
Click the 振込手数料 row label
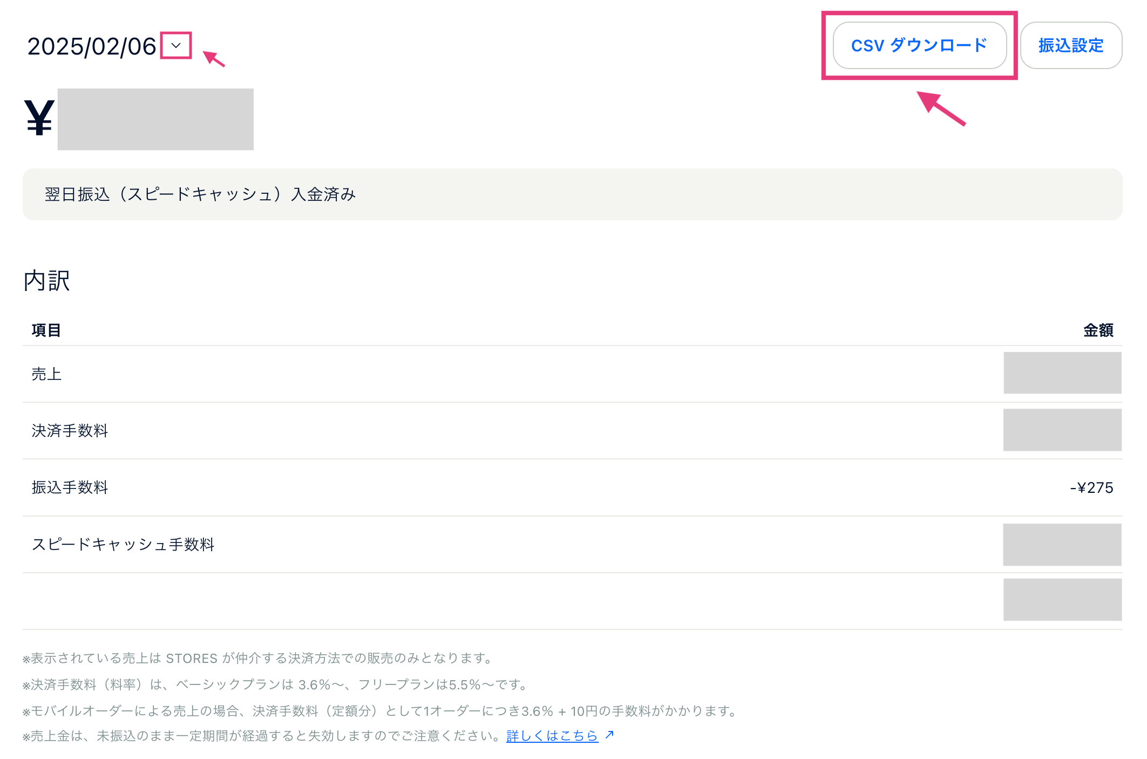[x=70, y=487]
